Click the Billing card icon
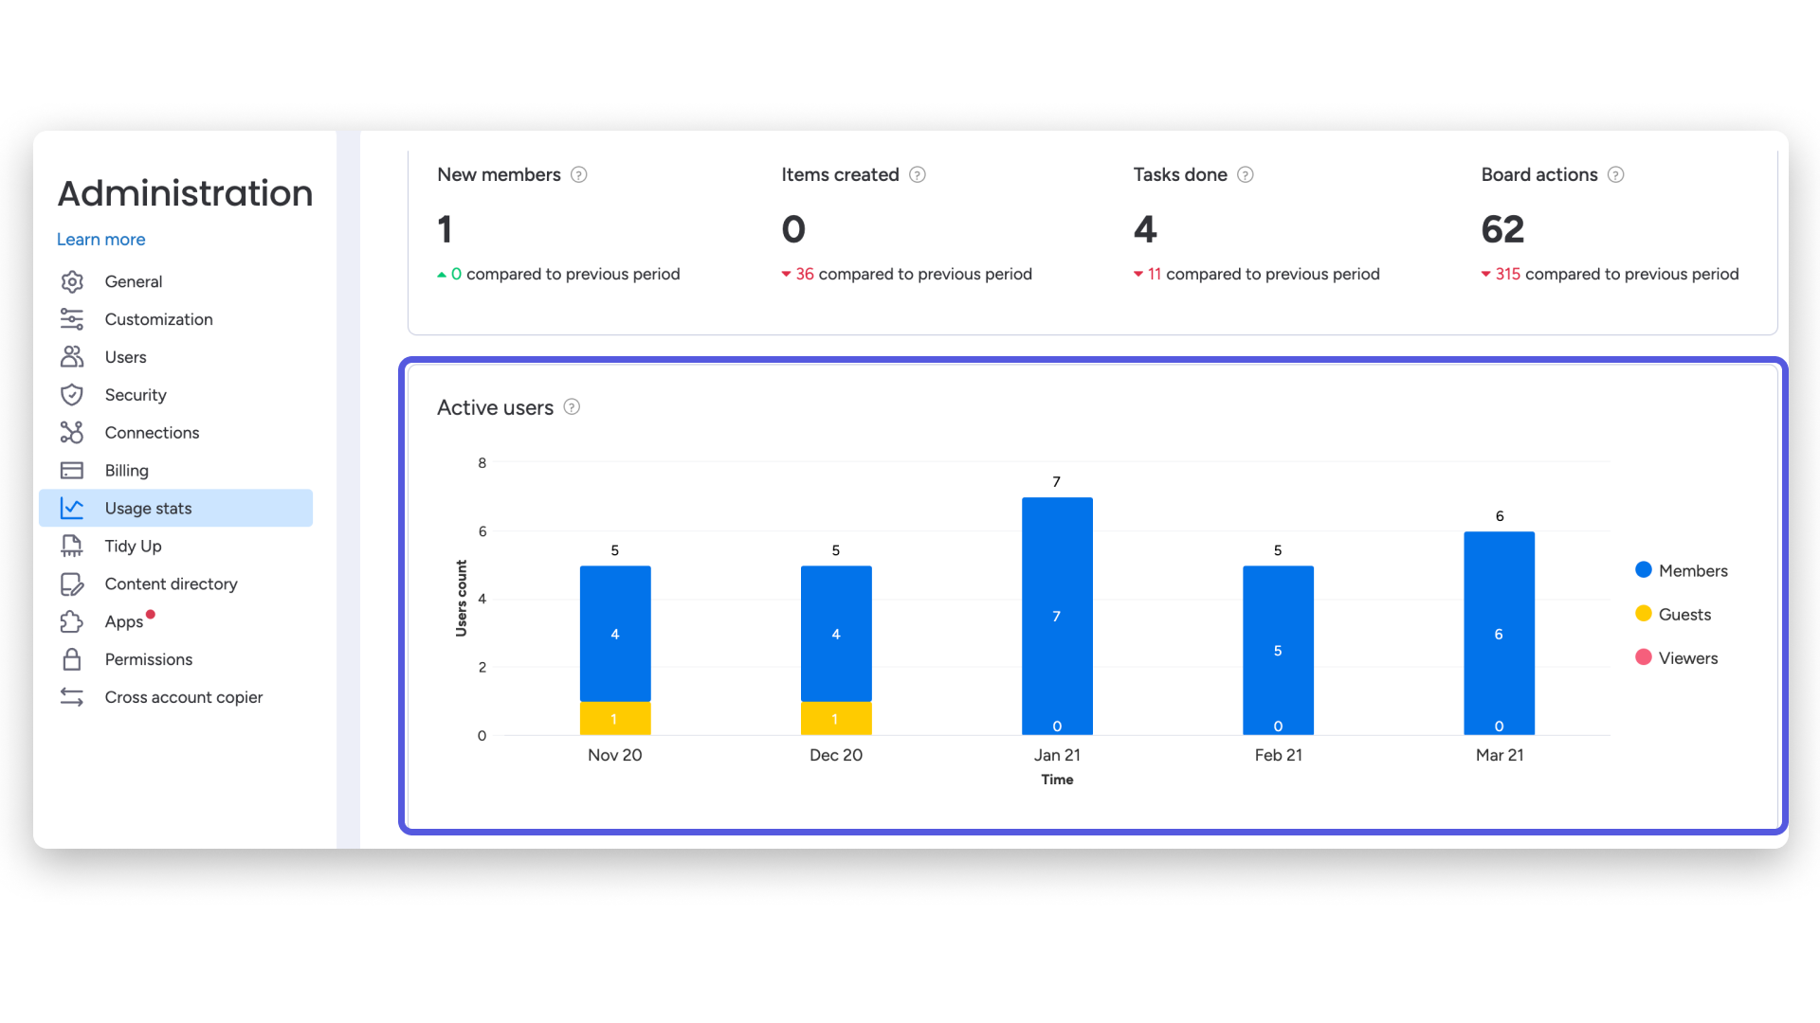 pos(72,471)
